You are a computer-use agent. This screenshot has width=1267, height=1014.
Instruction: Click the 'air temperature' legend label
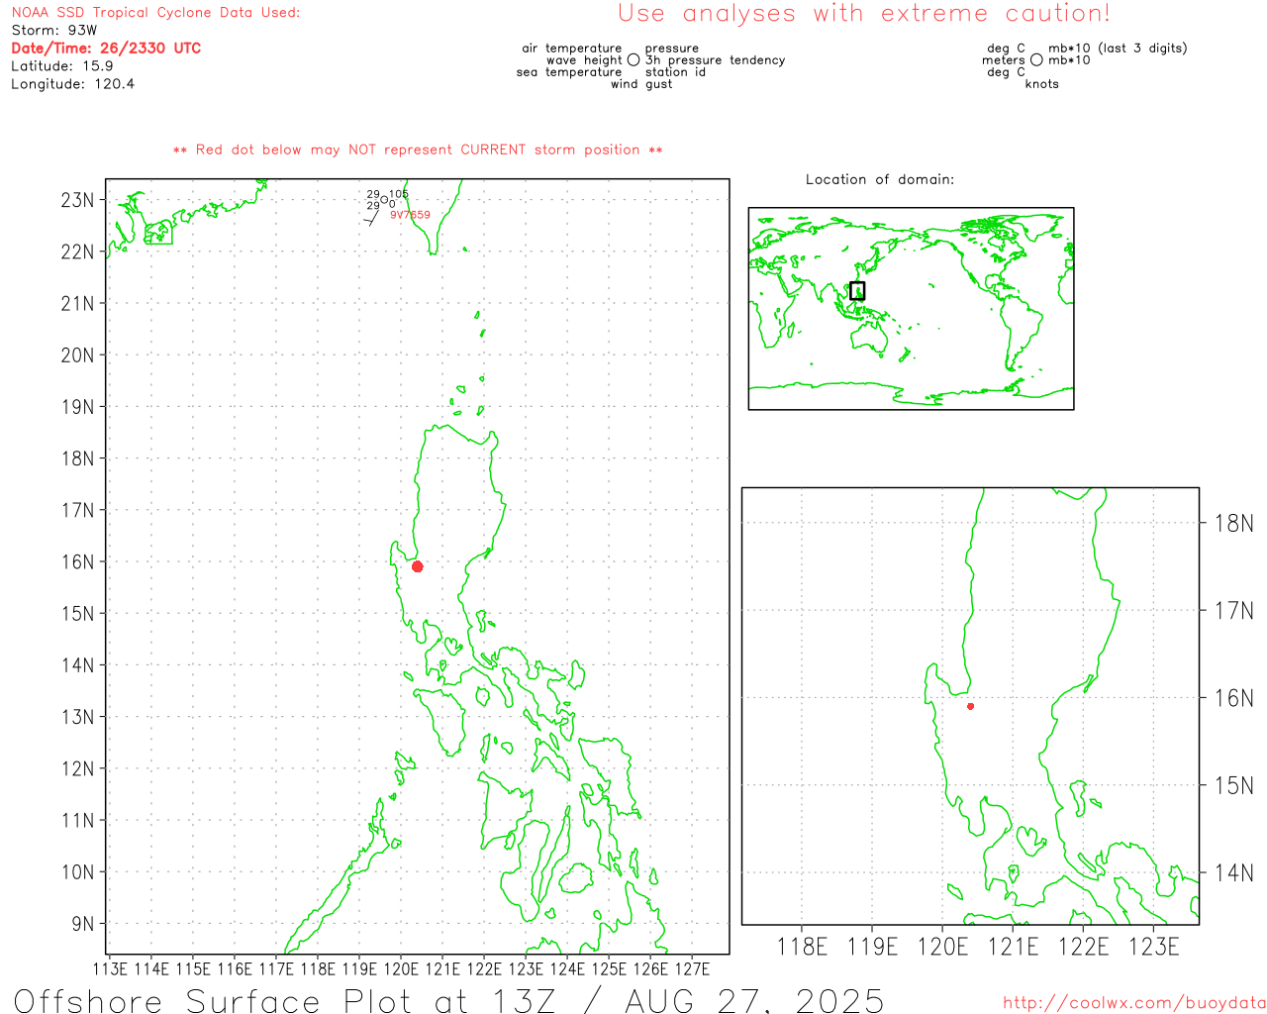point(572,49)
